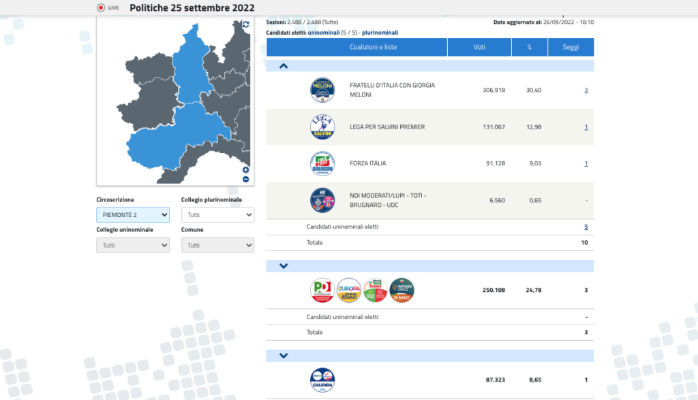Open the Collegio plurinominale dropdown
Image resolution: width=698 pixels, height=400 pixels.
point(217,215)
